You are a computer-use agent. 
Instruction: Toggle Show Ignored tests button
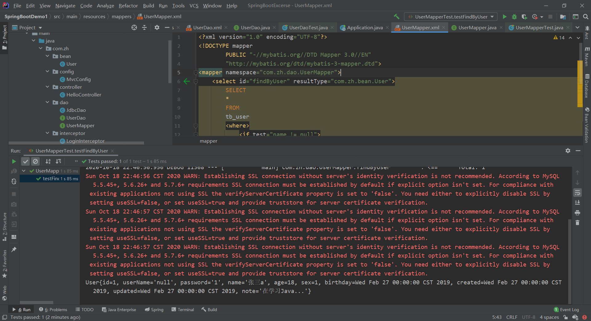click(x=35, y=161)
